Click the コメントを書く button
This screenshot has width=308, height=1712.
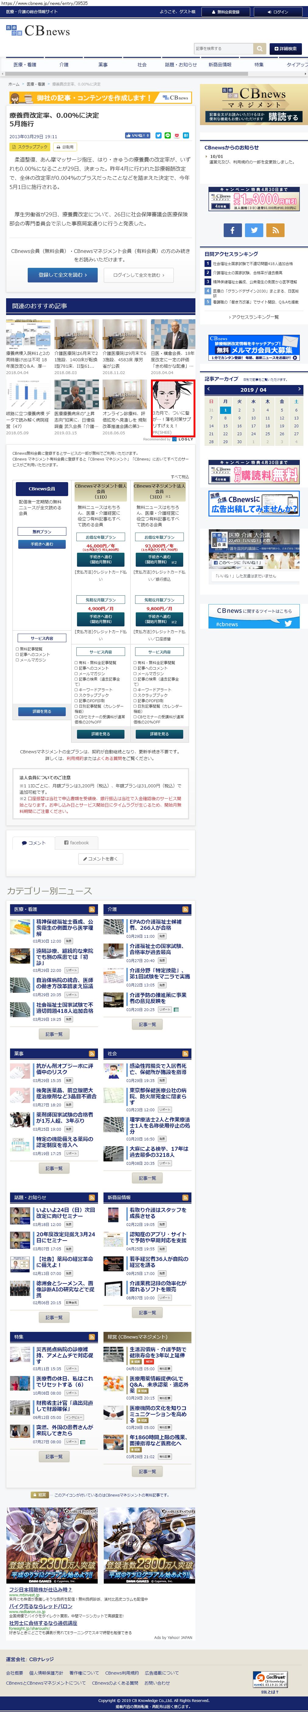tap(100, 859)
